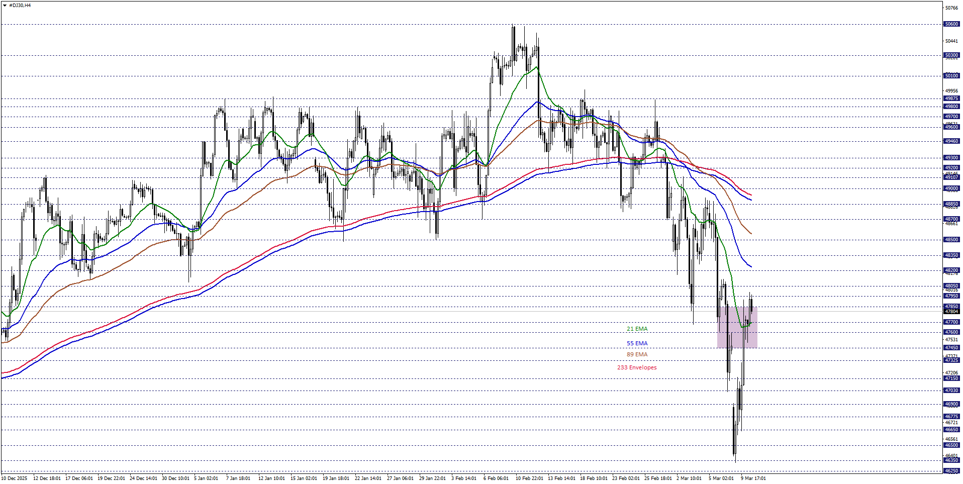The width and height of the screenshot is (963, 484).
Task: Select the 50600 price level label
Action: tap(951, 24)
